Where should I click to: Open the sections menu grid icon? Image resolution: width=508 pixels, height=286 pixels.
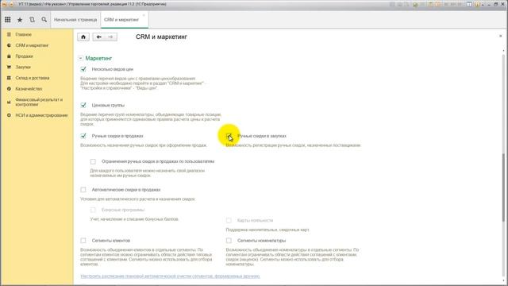(8, 20)
